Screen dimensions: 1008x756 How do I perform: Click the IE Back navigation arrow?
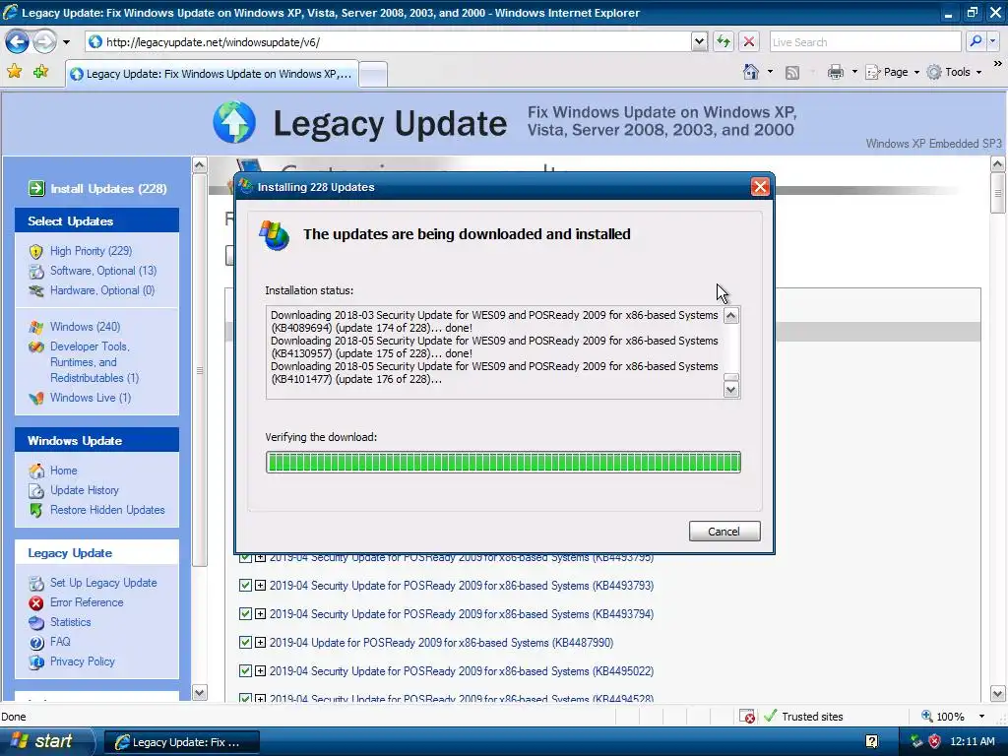(18, 42)
